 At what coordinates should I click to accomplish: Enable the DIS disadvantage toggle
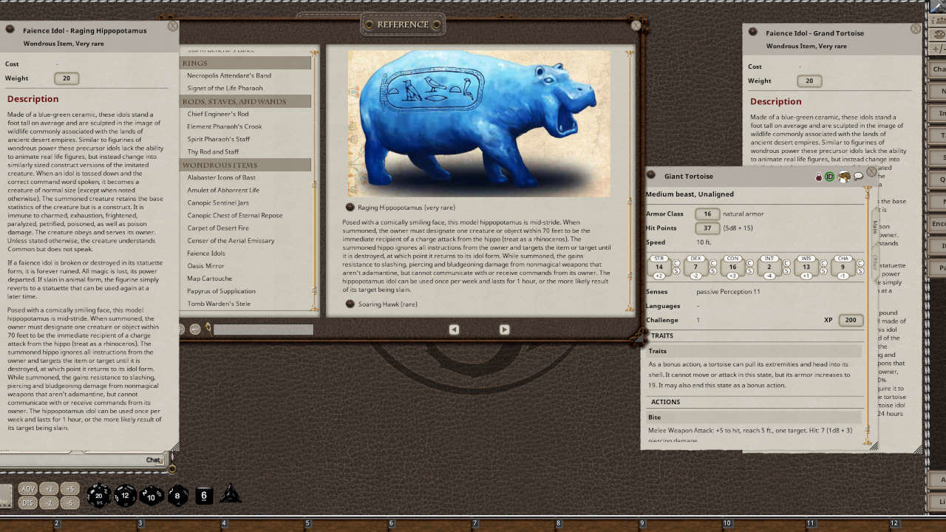pyautogui.click(x=27, y=502)
